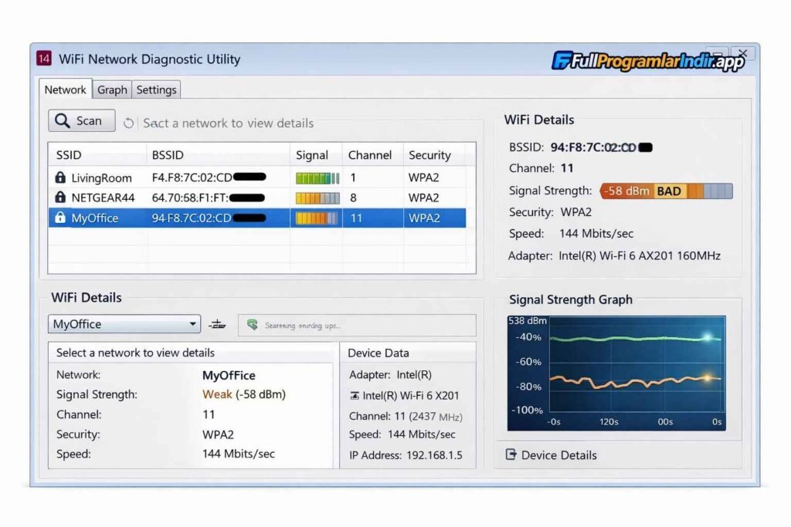The width and height of the screenshot is (791, 527).
Task: Sort the list by SSID column header
Action: (x=69, y=155)
